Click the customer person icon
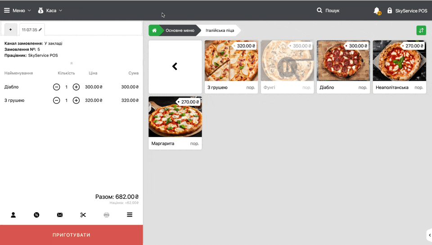 (13, 215)
